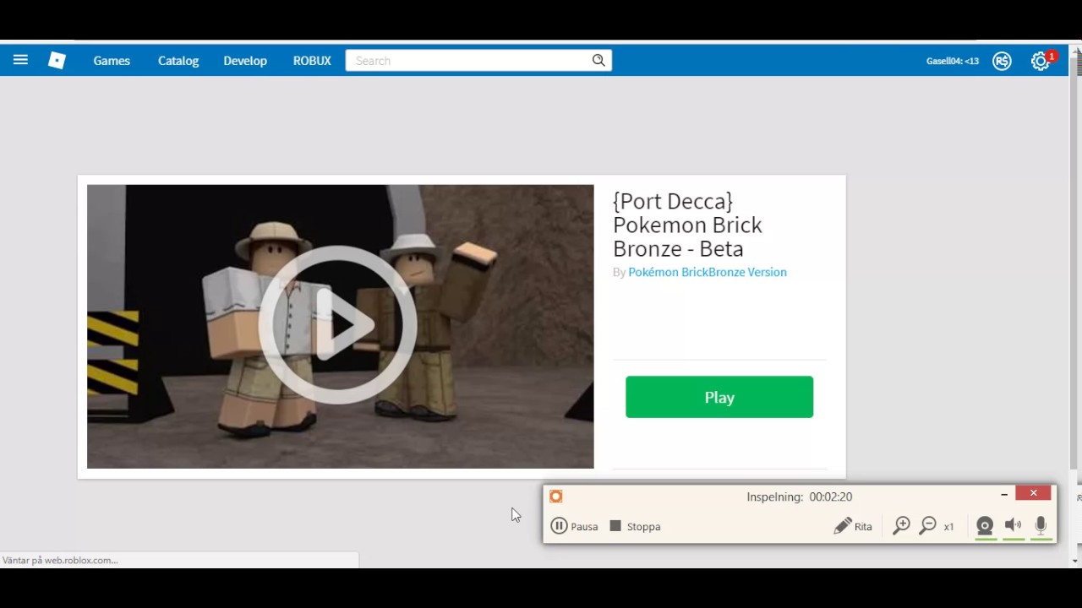1082x608 pixels.
Task: Pause the screen recording
Action: [574, 526]
